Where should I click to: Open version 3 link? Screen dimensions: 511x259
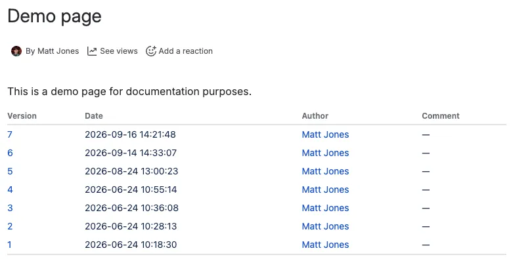10,208
